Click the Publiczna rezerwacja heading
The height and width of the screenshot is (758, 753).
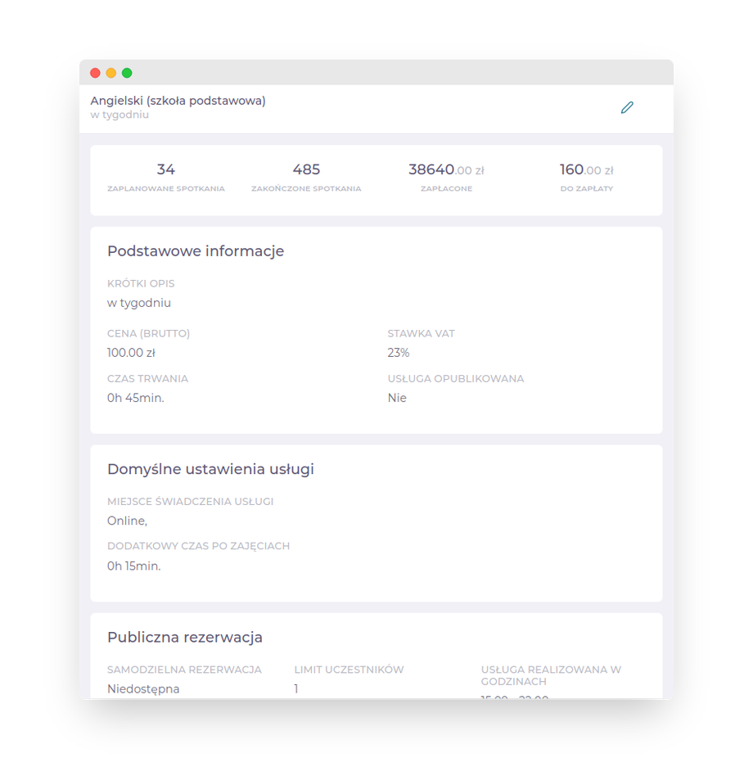pyautogui.click(x=185, y=637)
